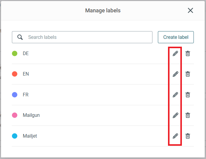Delete the FR label using trash icon

pyautogui.click(x=188, y=95)
